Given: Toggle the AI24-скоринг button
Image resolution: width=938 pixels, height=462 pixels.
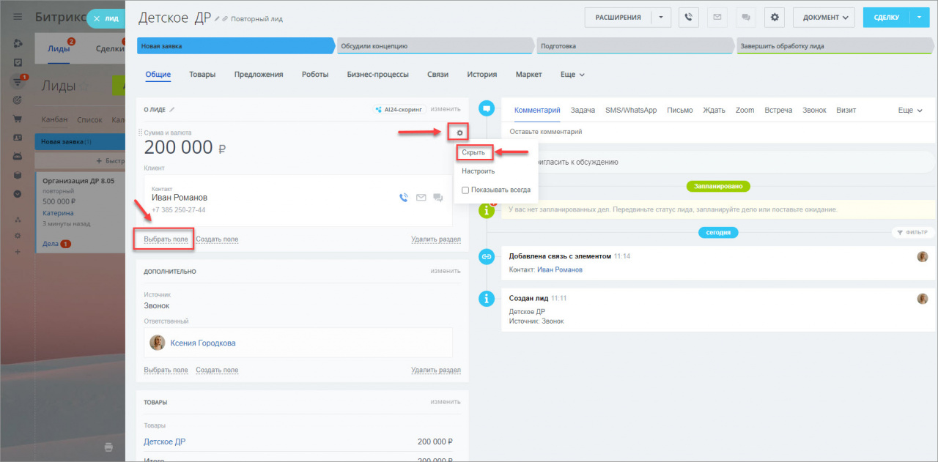Looking at the screenshot, I should [399, 109].
